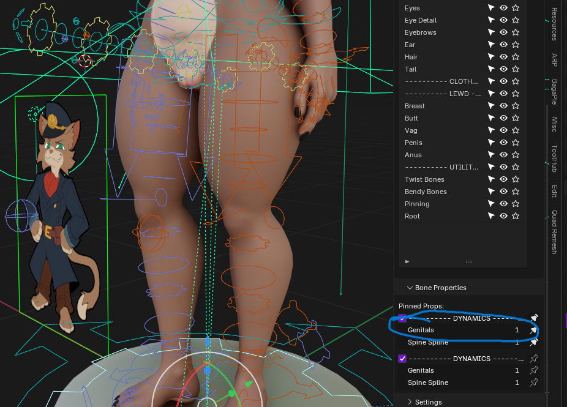Unpin the pinned Genitals property
The image size is (567, 407).
534,330
